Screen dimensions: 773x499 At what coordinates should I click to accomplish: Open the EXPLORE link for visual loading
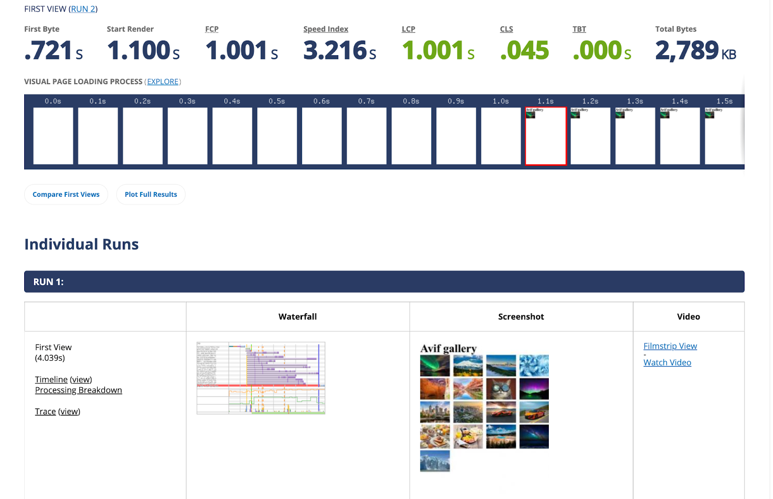pyautogui.click(x=163, y=82)
